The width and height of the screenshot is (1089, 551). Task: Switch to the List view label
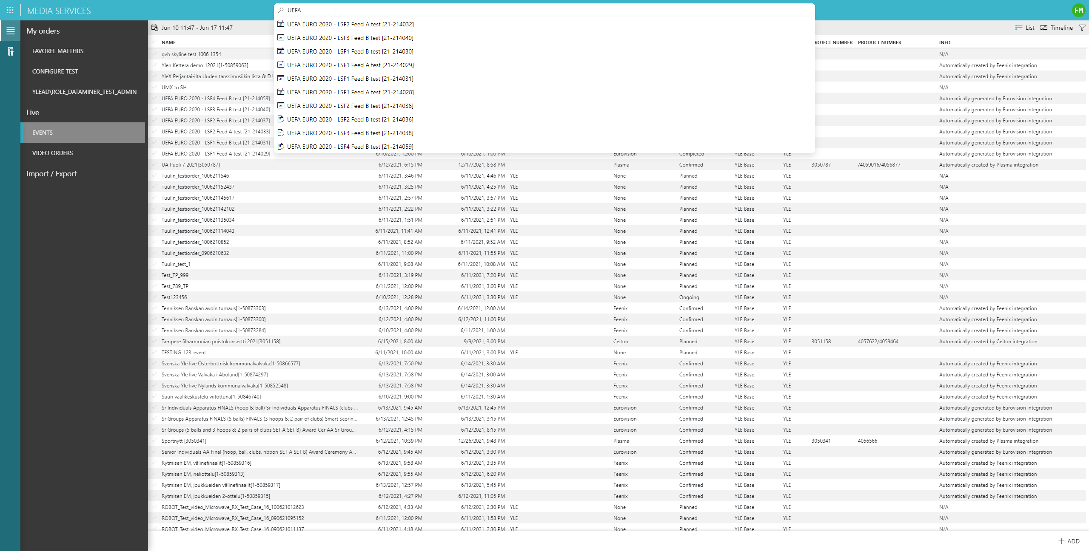[x=1030, y=28]
